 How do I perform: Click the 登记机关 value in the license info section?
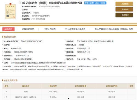tap(23, 59)
